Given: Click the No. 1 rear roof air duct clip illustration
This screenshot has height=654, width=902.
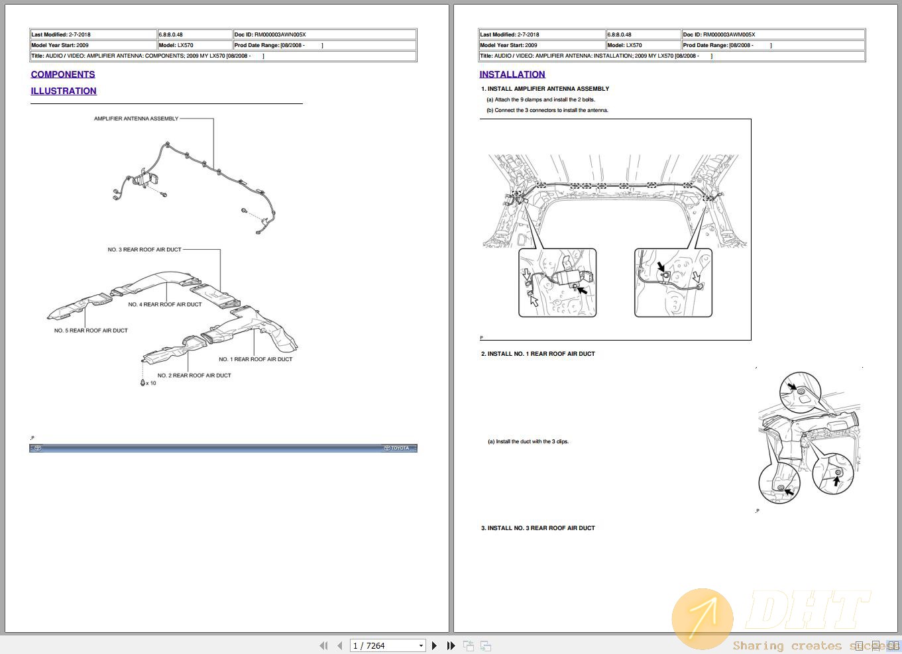Looking at the screenshot, I should coord(809,438).
